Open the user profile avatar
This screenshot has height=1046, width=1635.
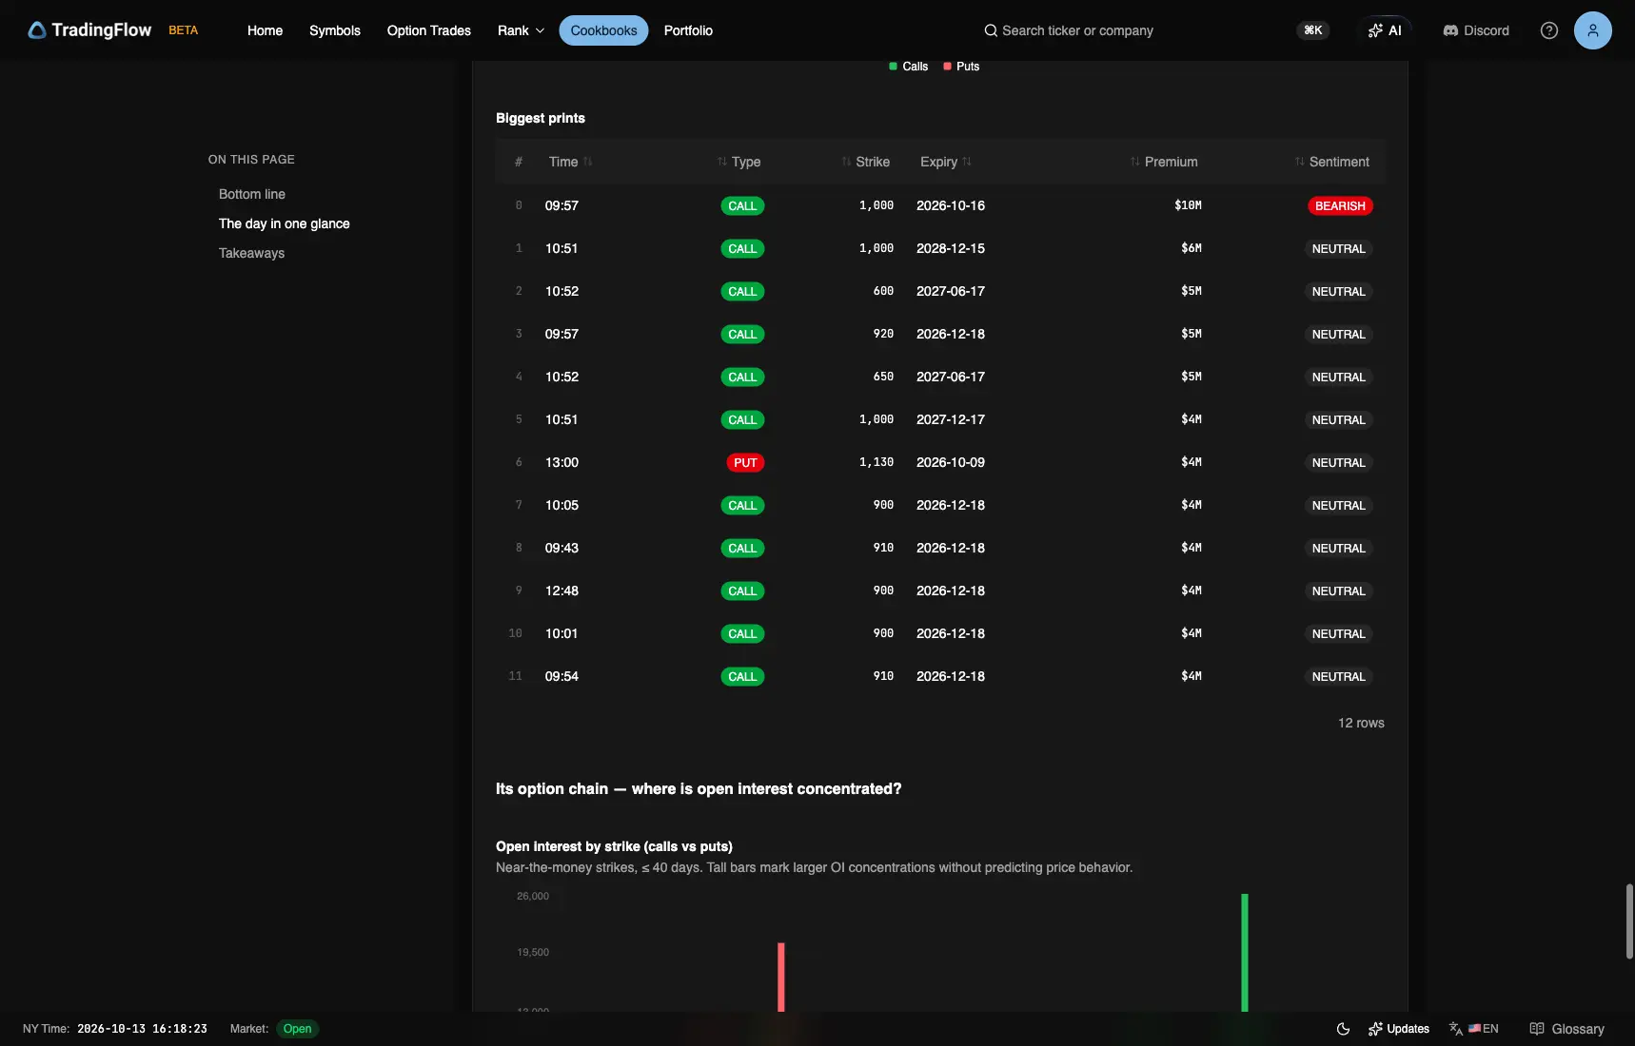pos(1592,30)
